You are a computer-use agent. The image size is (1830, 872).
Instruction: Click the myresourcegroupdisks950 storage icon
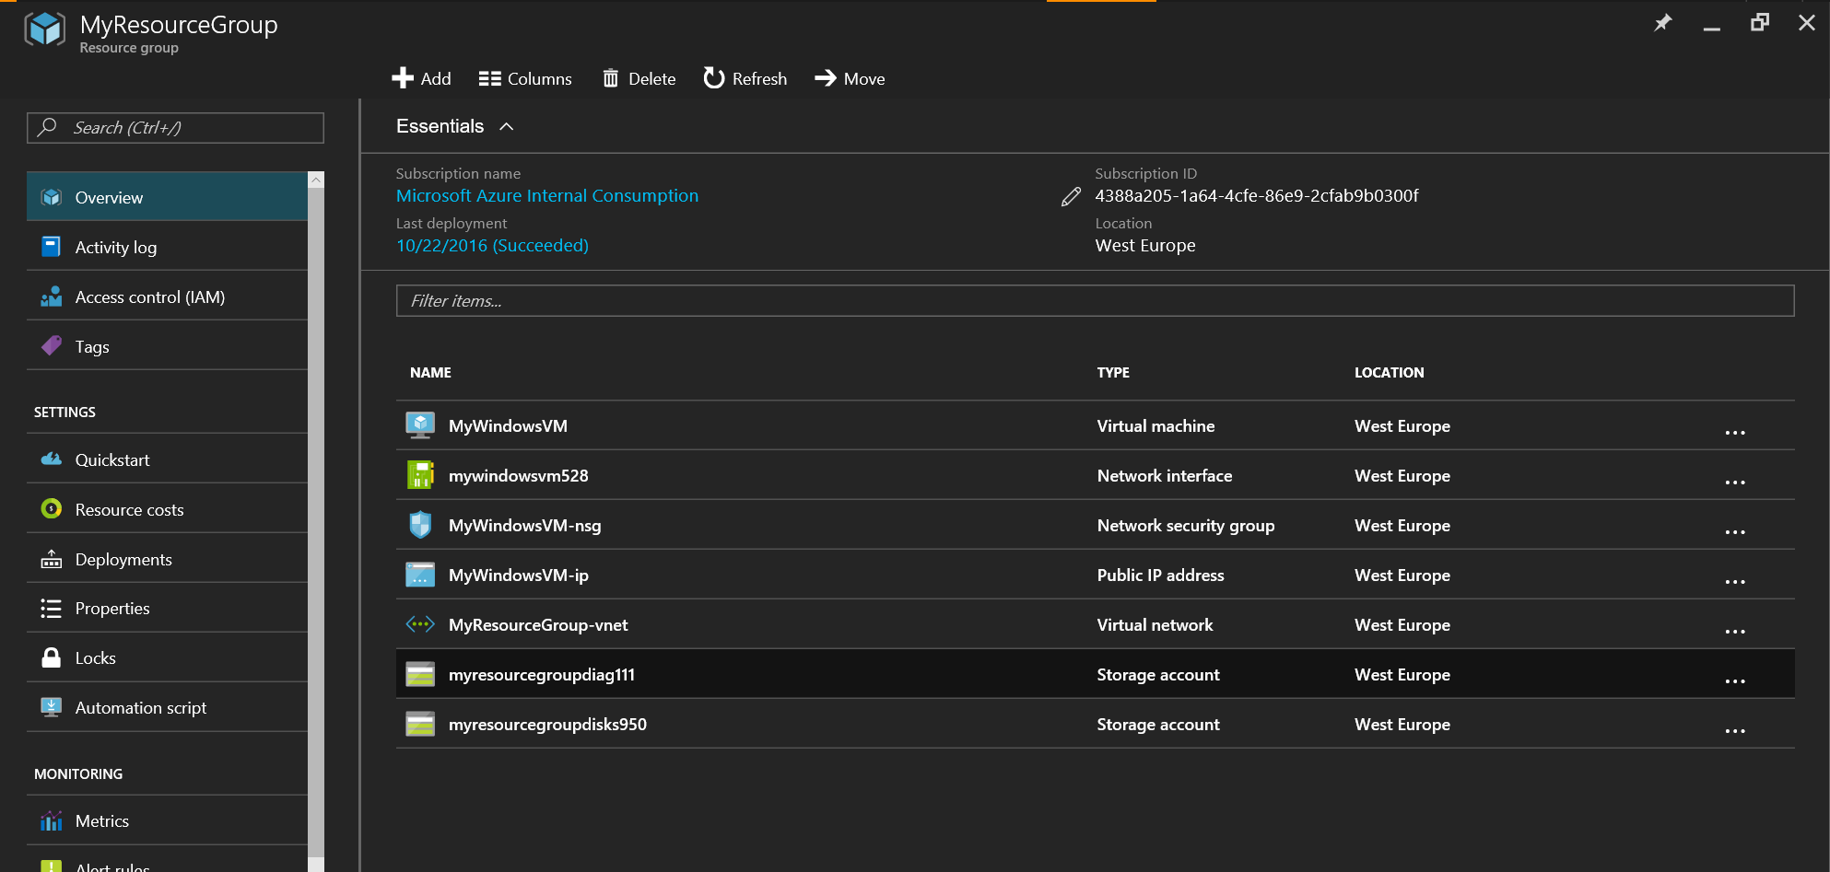[420, 724]
